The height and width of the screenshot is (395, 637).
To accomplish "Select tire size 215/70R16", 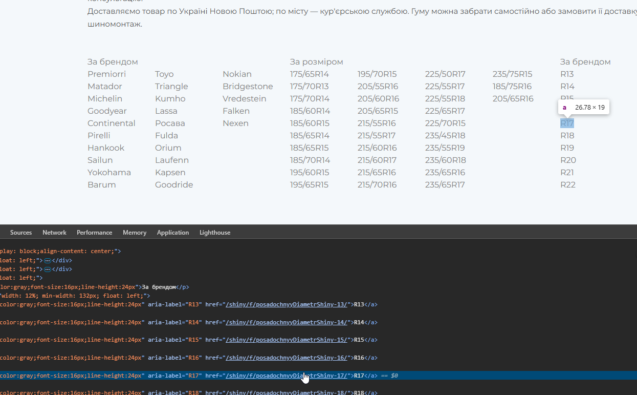I will (x=377, y=185).
